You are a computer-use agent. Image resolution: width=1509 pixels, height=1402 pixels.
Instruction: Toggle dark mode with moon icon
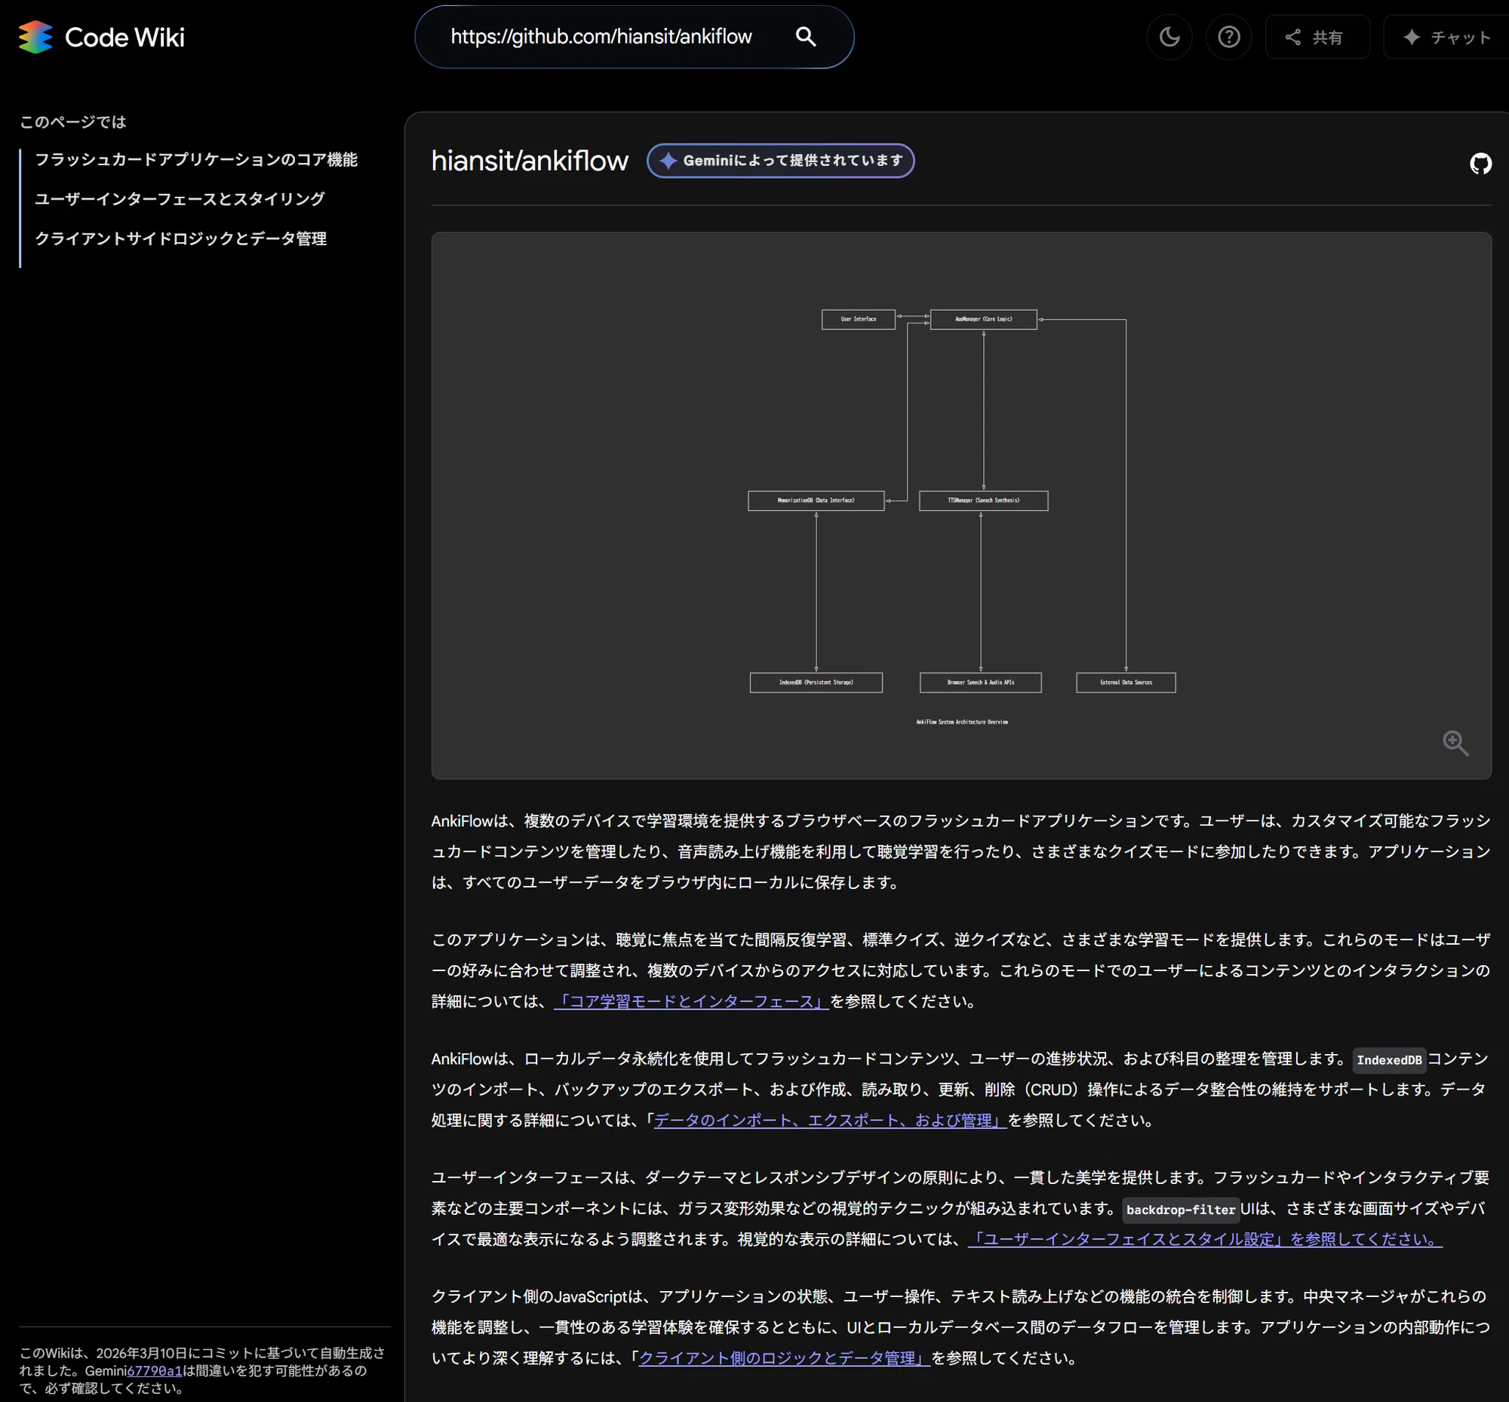point(1169,36)
